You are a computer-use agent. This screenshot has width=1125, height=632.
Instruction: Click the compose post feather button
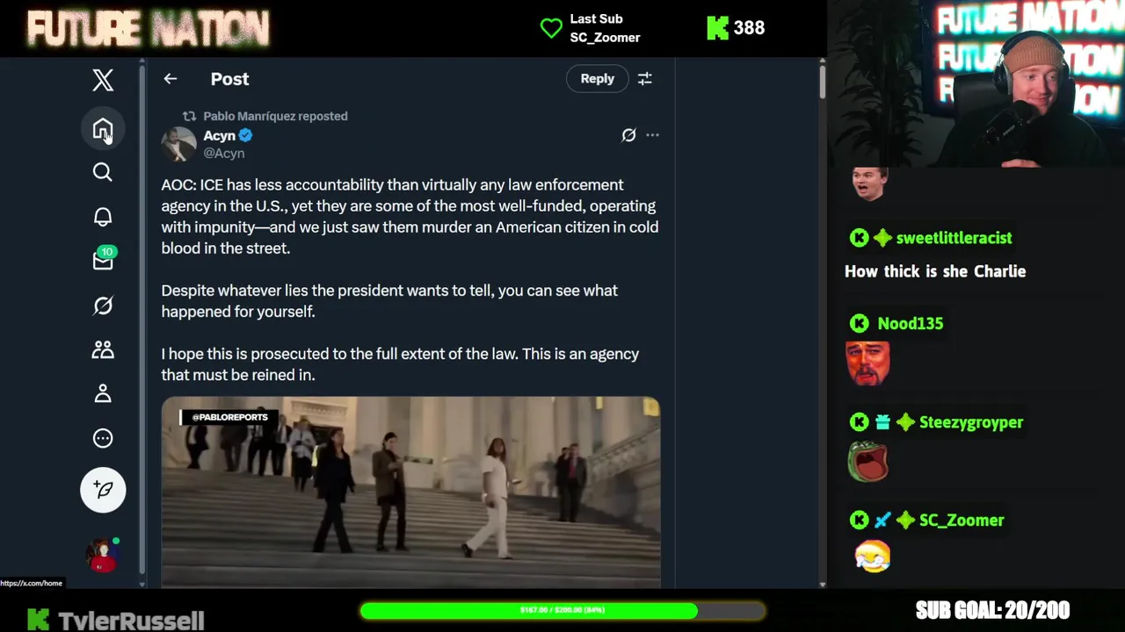tap(103, 490)
